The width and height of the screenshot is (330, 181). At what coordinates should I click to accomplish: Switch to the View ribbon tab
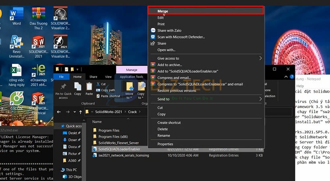pos(108,77)
